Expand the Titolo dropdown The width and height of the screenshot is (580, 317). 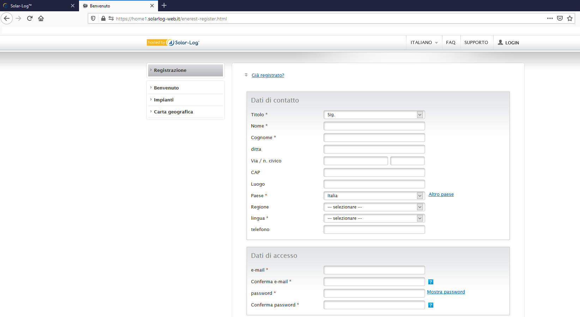coord(374,115)
